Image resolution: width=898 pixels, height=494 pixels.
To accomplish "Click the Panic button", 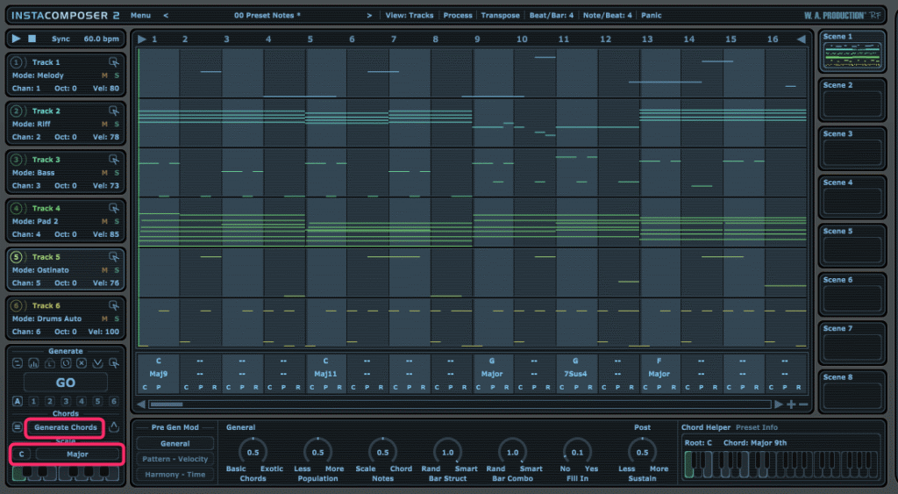I will coord(652,16).
